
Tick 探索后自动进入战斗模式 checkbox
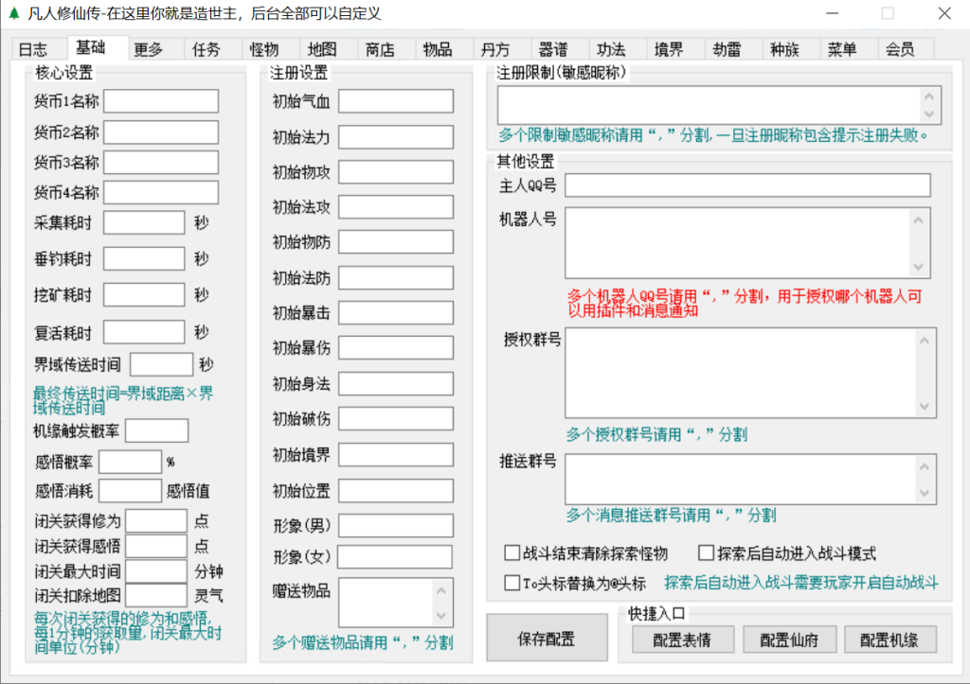[706, 553]
